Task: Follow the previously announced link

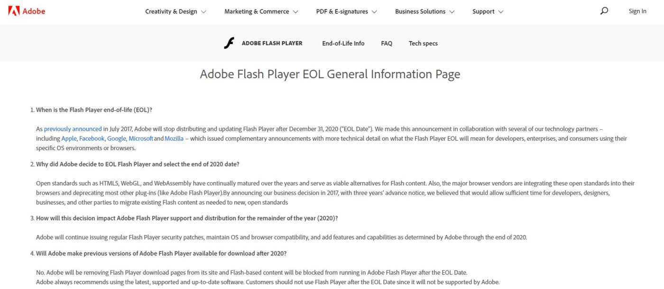Action: pyautogui.click(x=73, y=129)
